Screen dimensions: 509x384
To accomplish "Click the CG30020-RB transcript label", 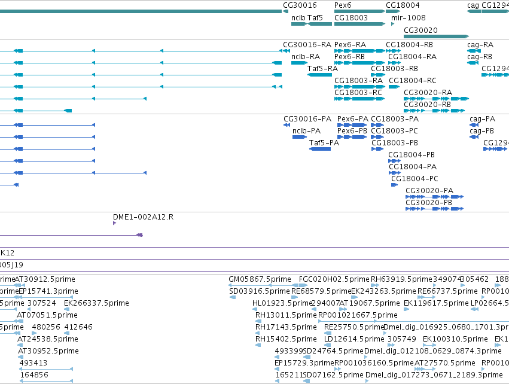I will [427, 105].
